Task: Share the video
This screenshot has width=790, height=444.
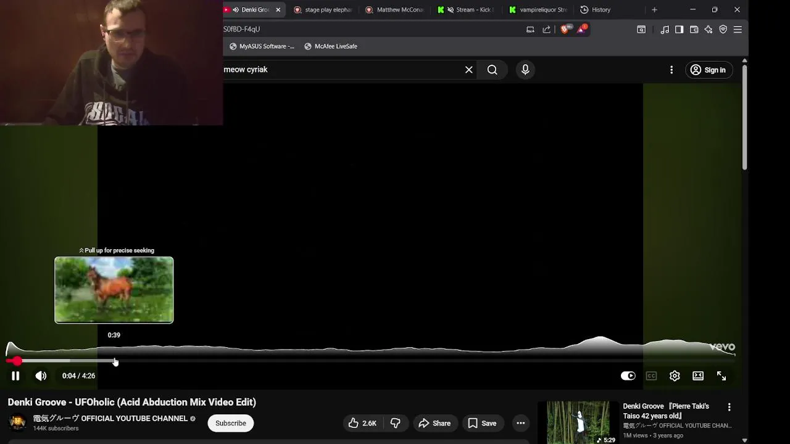Action: [x=434, y=423]
